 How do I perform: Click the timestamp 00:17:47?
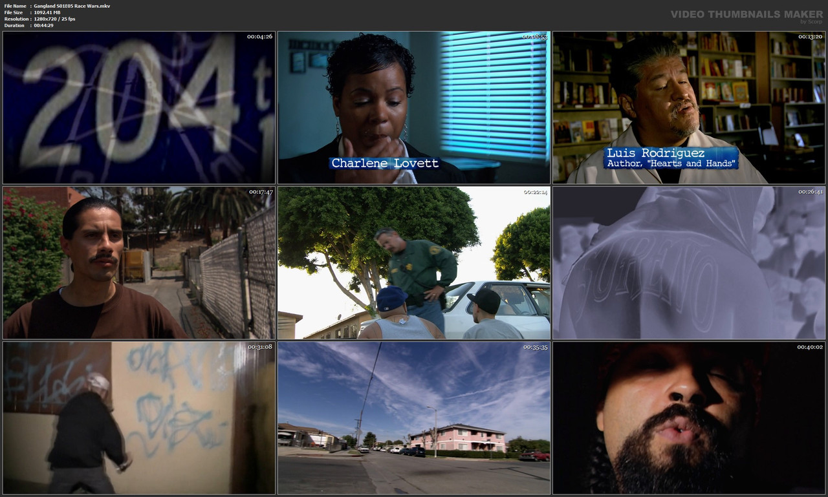pyautogui.click(x=260, y=192)
